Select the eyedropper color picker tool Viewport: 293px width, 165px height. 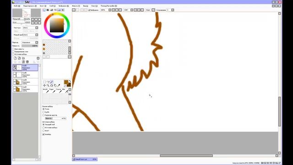59,86
